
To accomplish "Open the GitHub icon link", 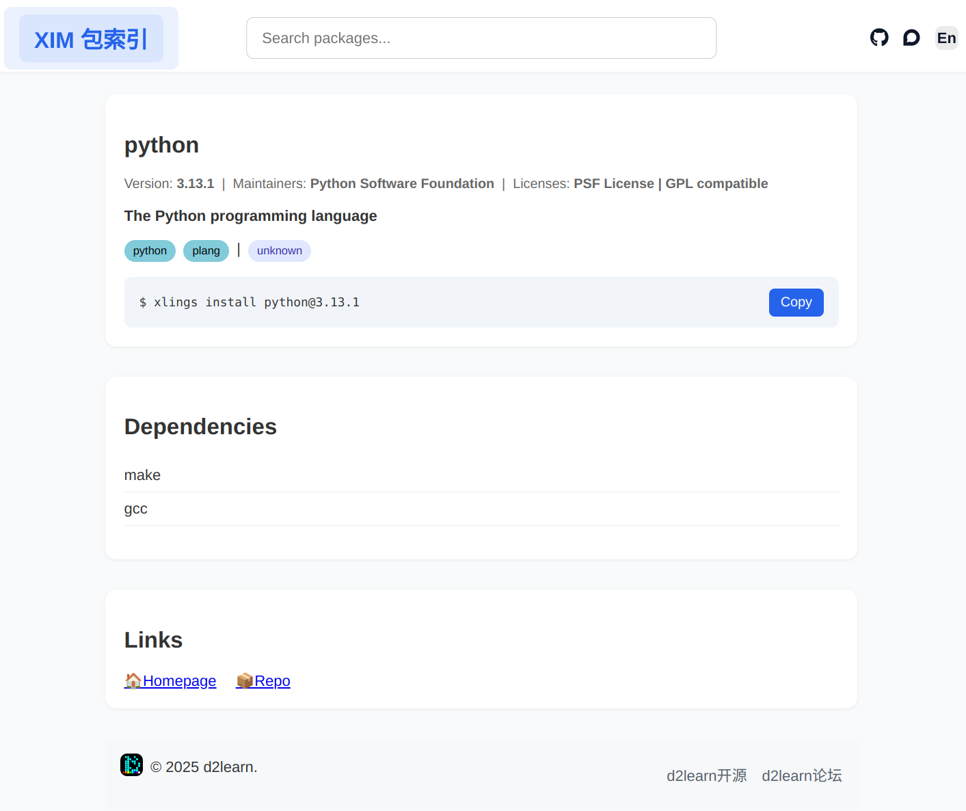I will pyautogui.click(x=879, y=38).
